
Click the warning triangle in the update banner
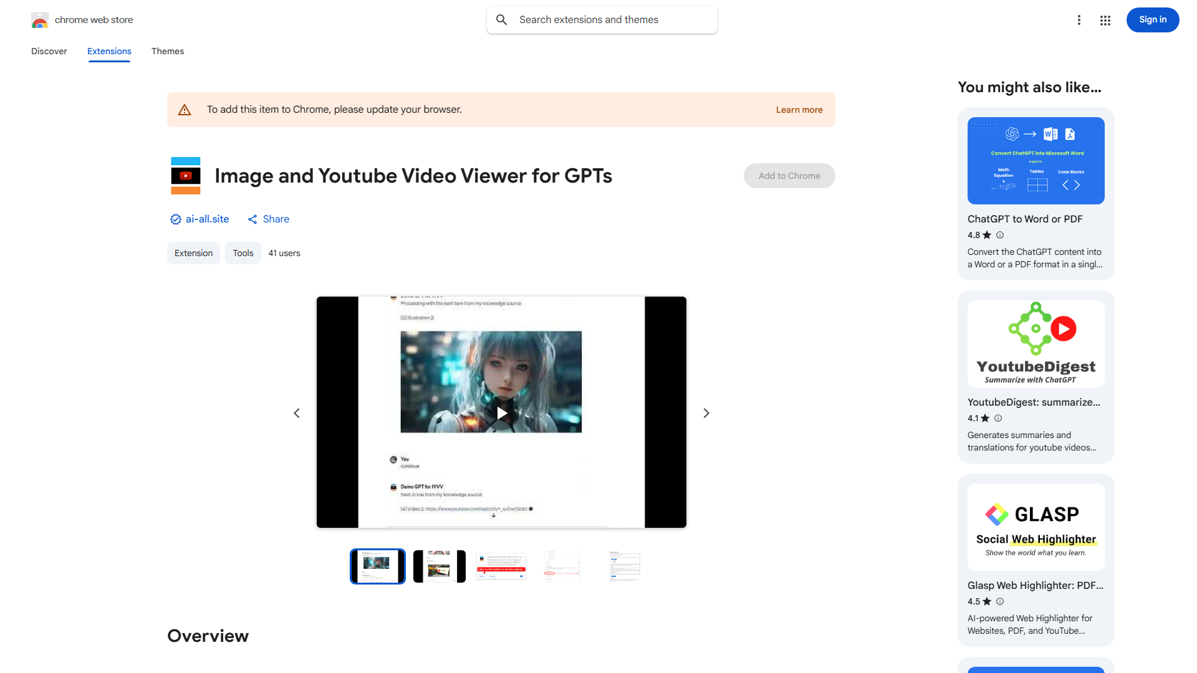[x=185, y=109]
